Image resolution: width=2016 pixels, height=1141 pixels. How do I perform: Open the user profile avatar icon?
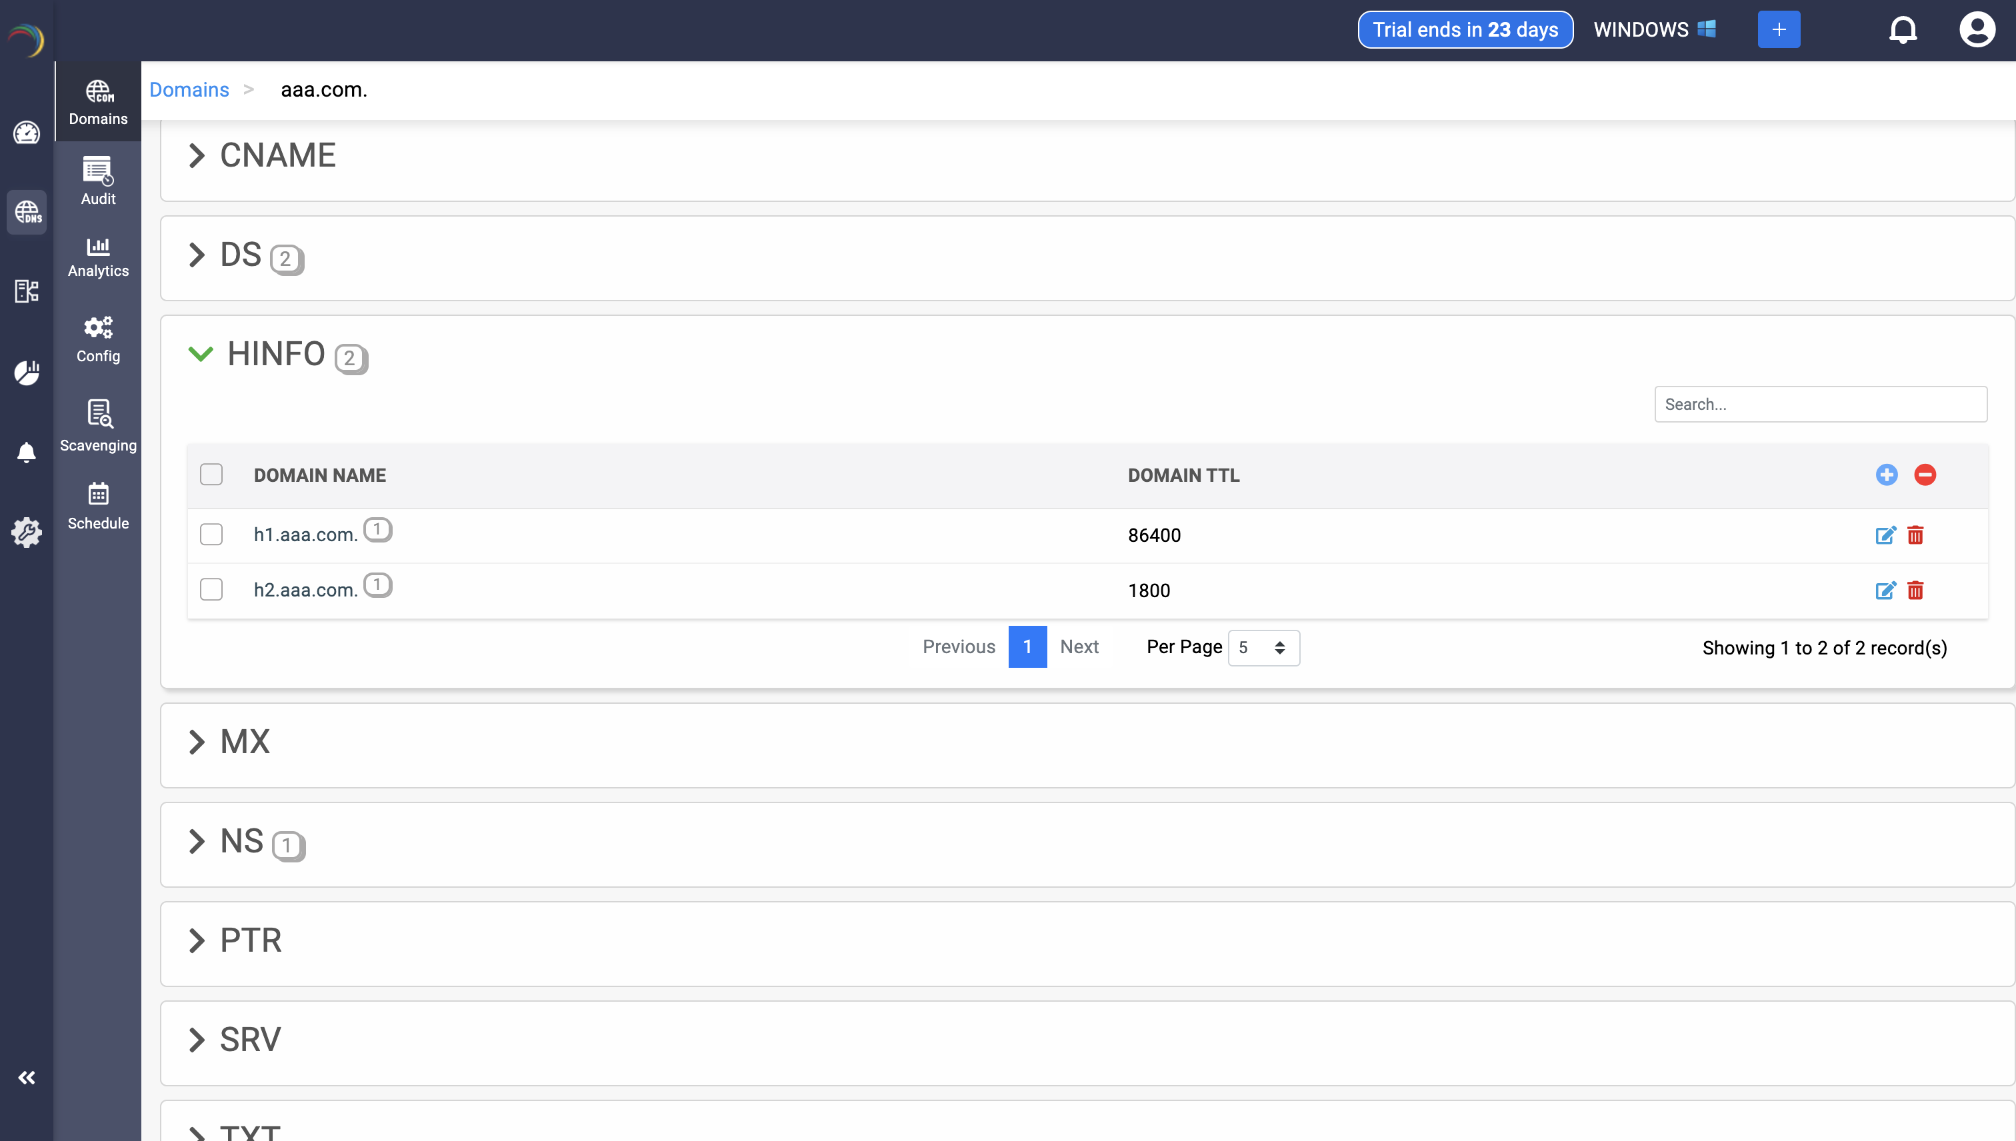click(x=1976, y=30)
